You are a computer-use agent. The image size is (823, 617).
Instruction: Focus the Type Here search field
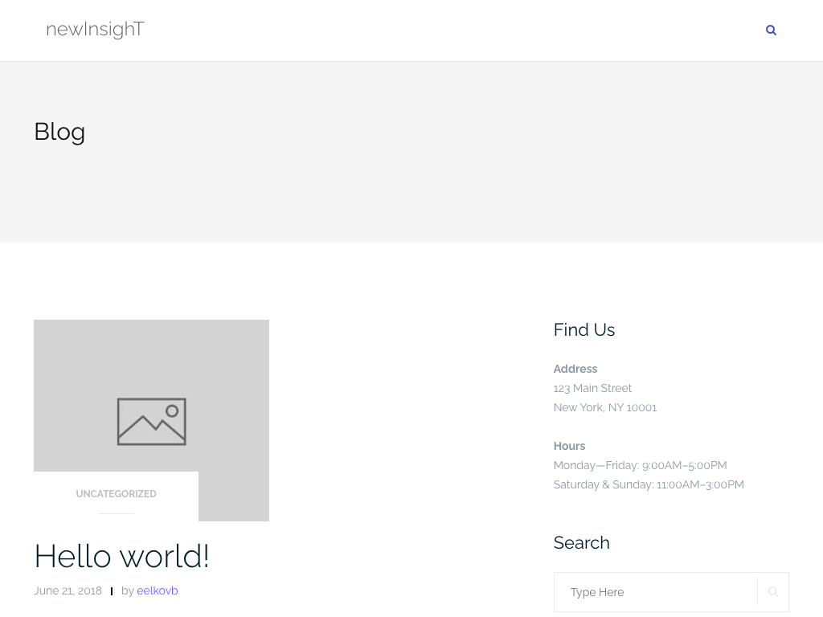[x=655, y=592]
